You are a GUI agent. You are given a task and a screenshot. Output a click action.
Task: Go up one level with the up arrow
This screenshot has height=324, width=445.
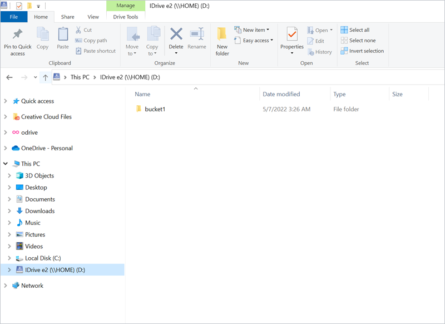click(46, 77)
